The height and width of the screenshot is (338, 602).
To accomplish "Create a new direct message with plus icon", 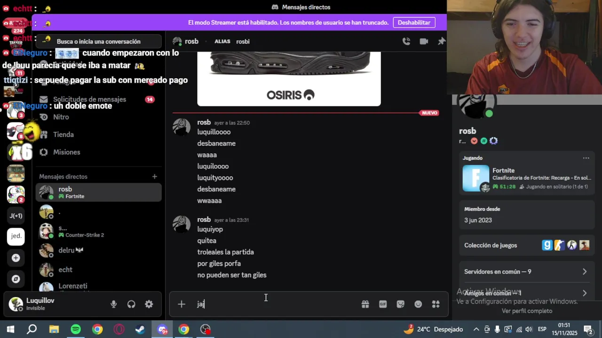I will tap(154, 177).
